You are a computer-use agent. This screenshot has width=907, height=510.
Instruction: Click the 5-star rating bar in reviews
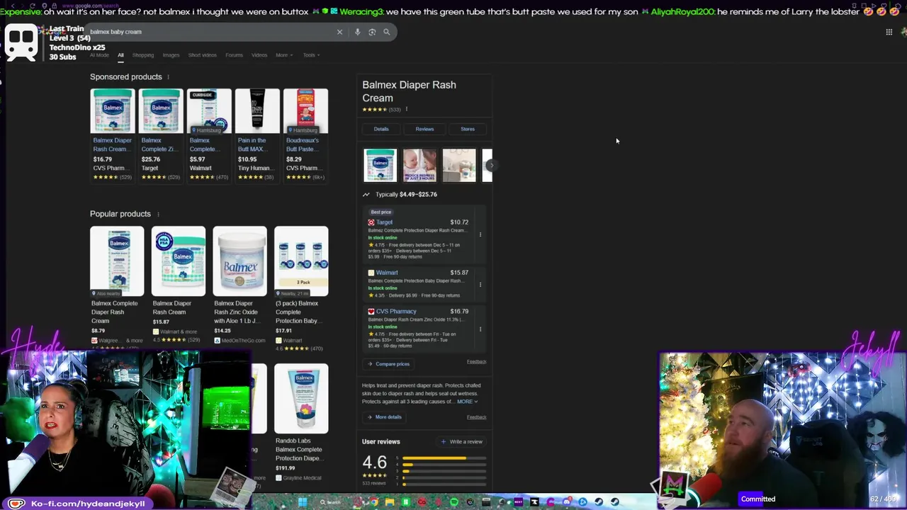click(x=444, y=458)
